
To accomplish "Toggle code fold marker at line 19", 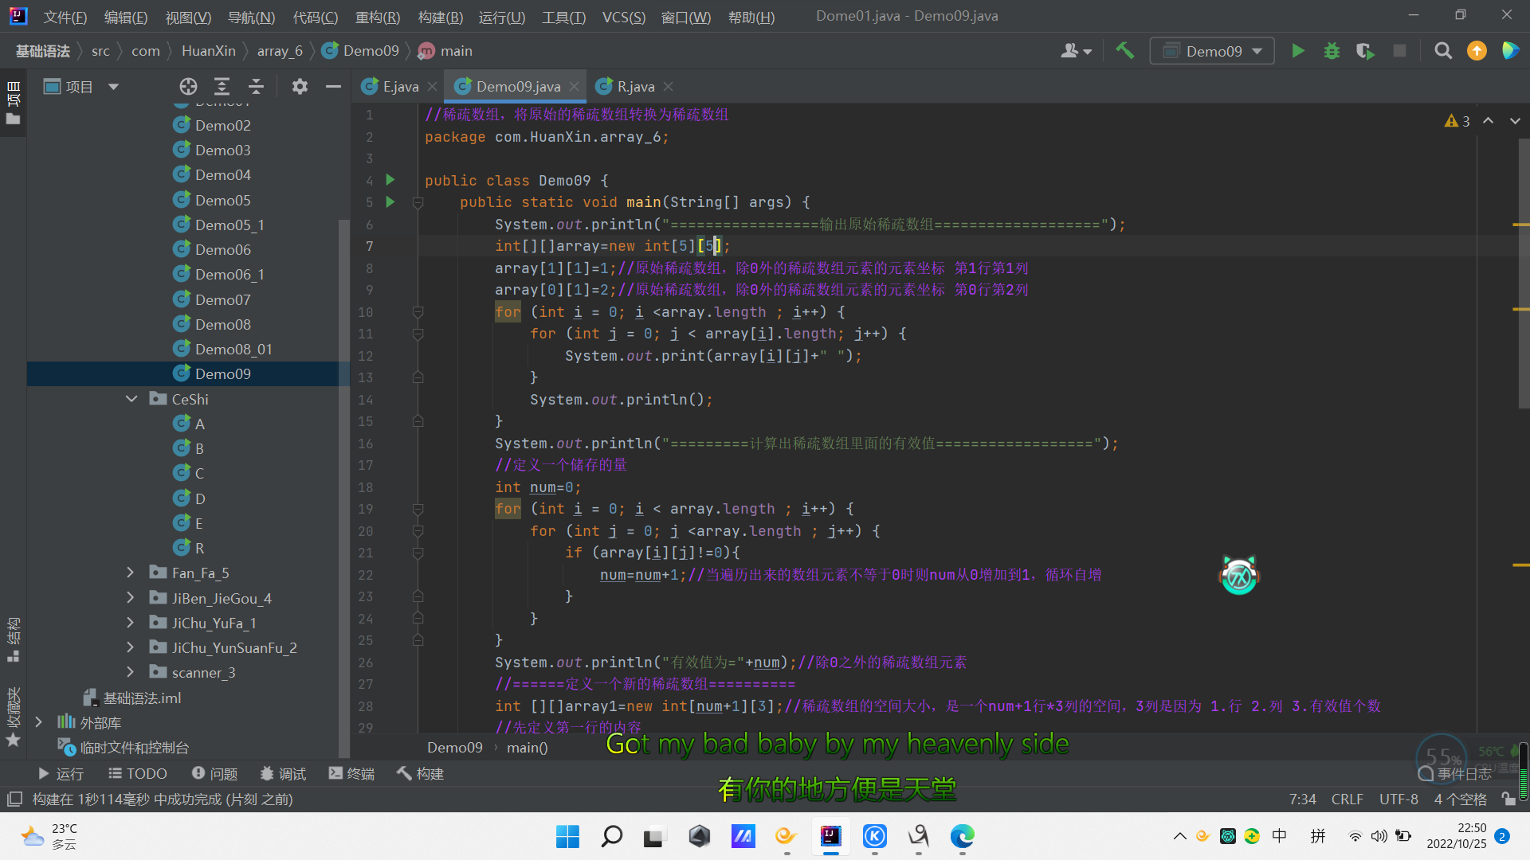I will 418,509.
